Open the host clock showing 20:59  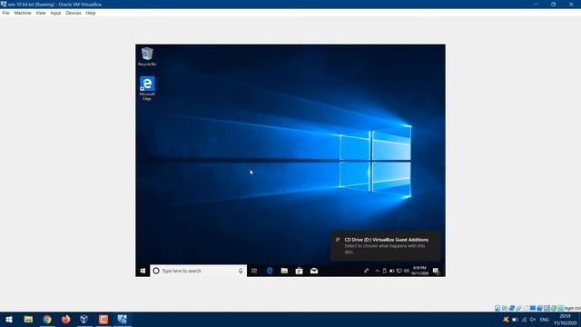565,320
